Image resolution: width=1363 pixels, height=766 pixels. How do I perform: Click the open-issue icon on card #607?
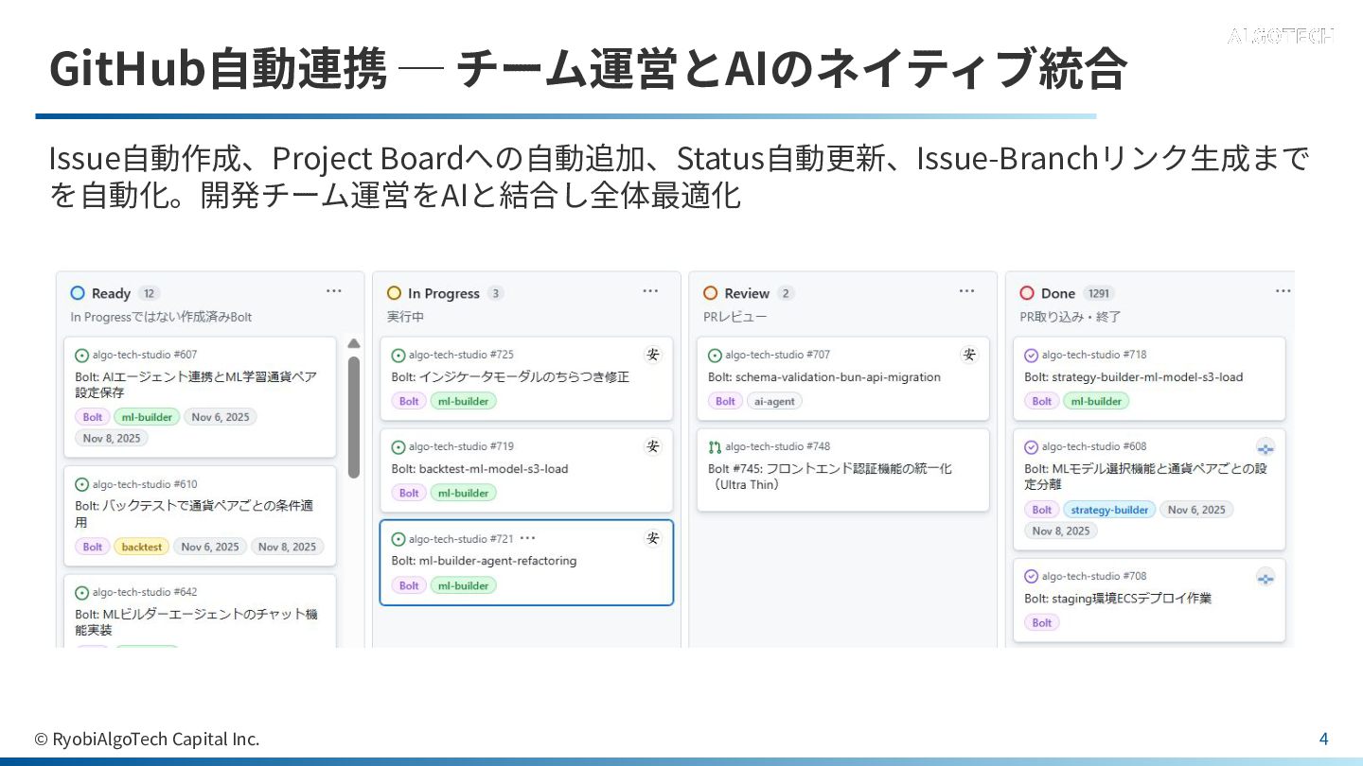82,356
